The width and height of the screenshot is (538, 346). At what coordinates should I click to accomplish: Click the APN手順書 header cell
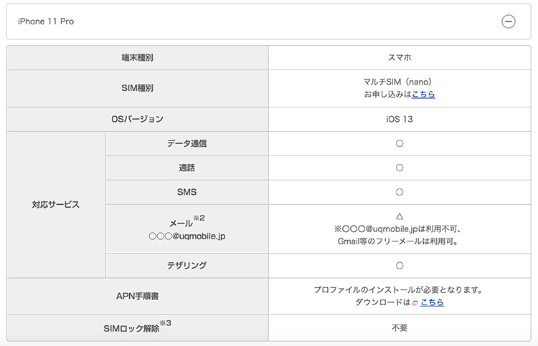coord(137,297)
